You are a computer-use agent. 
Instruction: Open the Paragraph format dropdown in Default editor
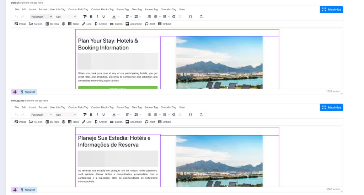tap(41, 17)
